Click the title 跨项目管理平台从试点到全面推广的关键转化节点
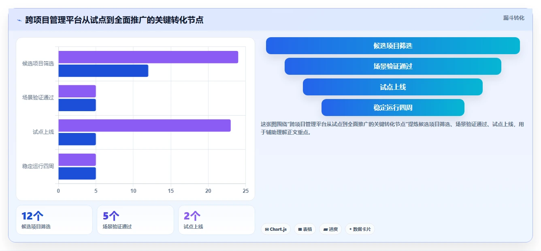The image size is (541, 251). tap(114, 20)
